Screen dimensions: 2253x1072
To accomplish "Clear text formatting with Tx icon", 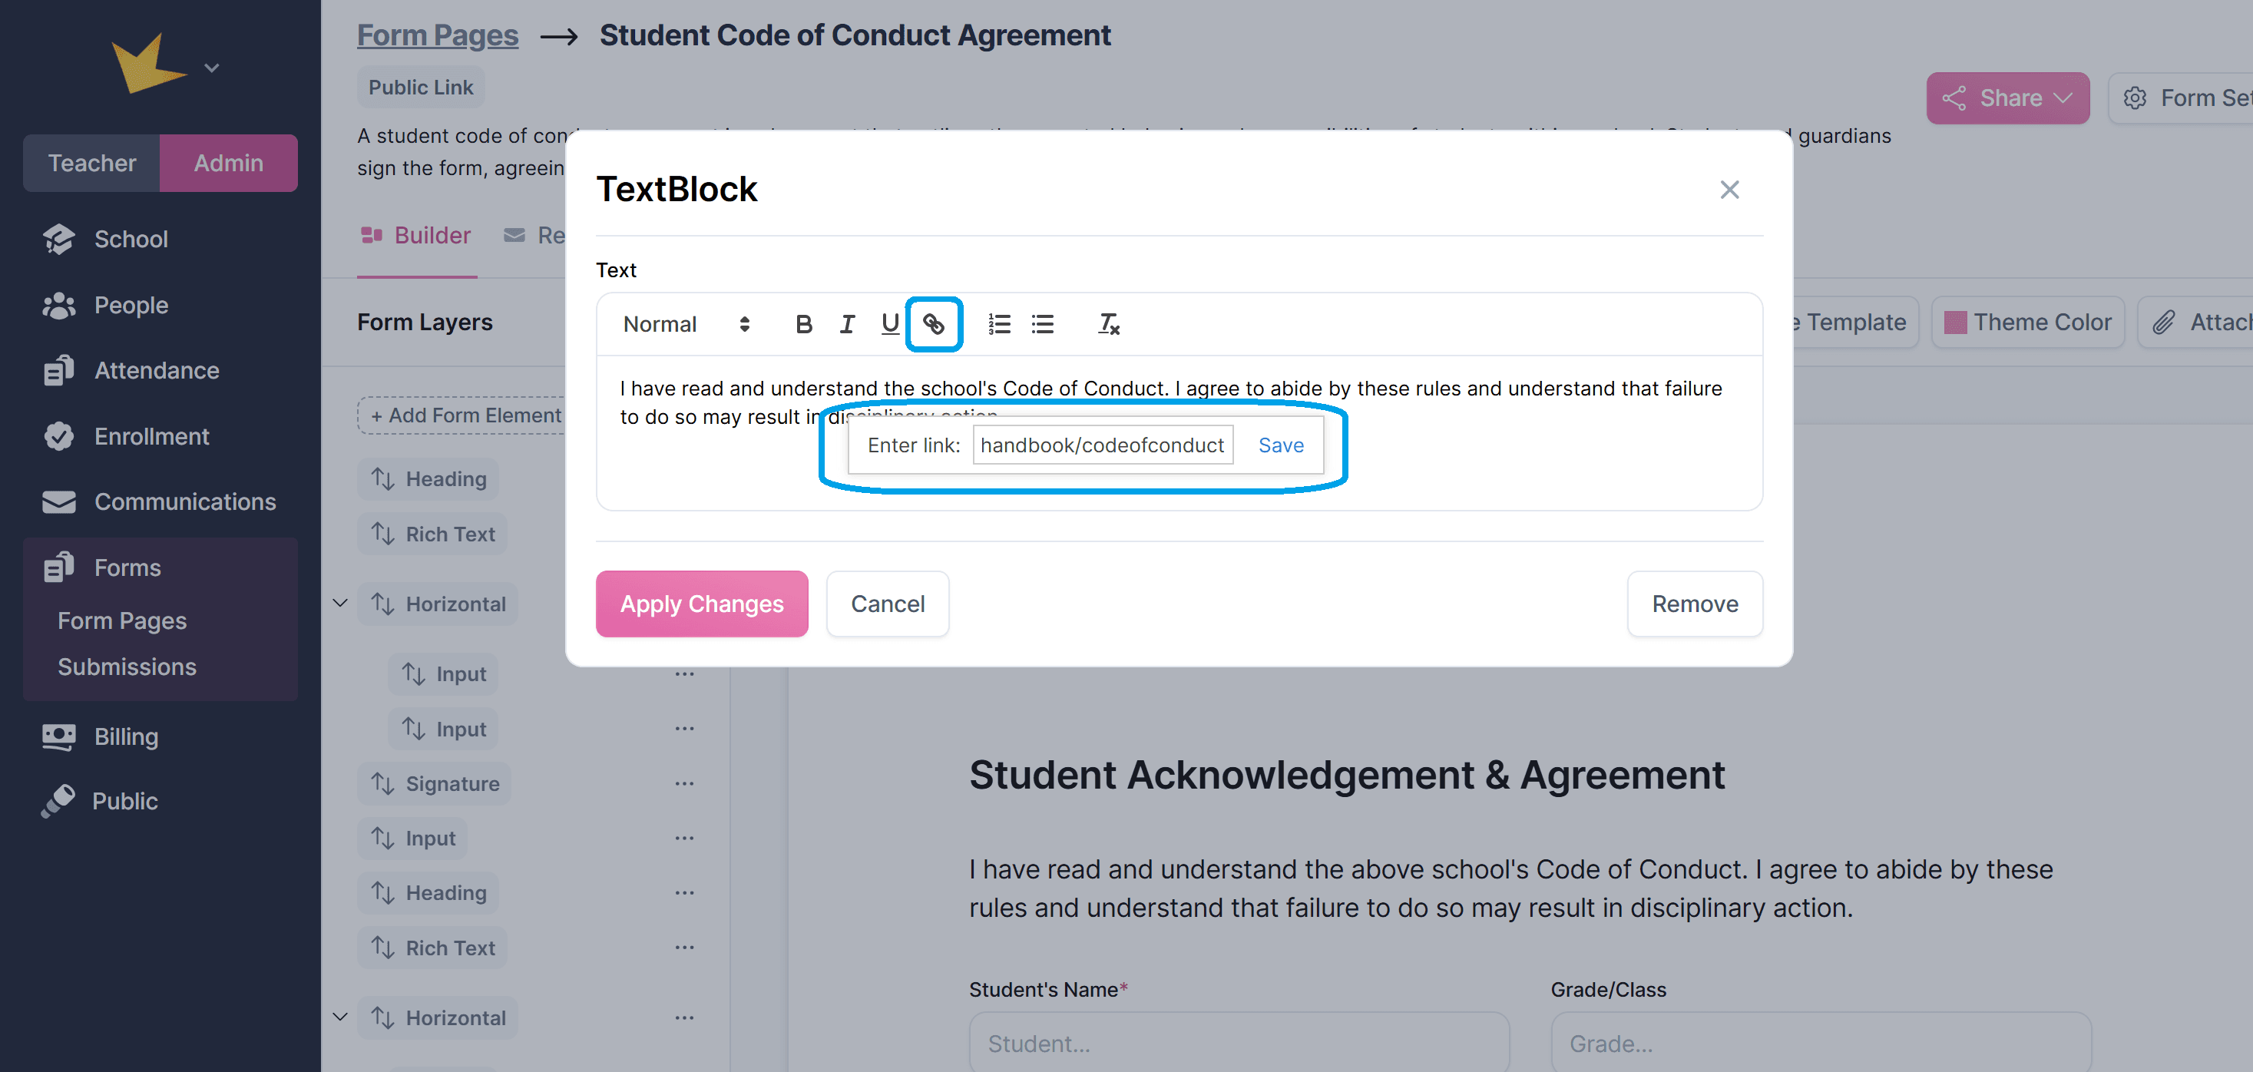I will (x=1108, y=324).
